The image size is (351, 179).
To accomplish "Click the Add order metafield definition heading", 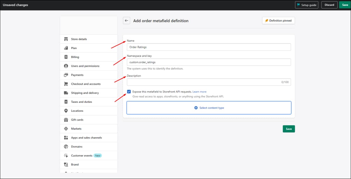I will pyautogui.click(x=161, y=21).
